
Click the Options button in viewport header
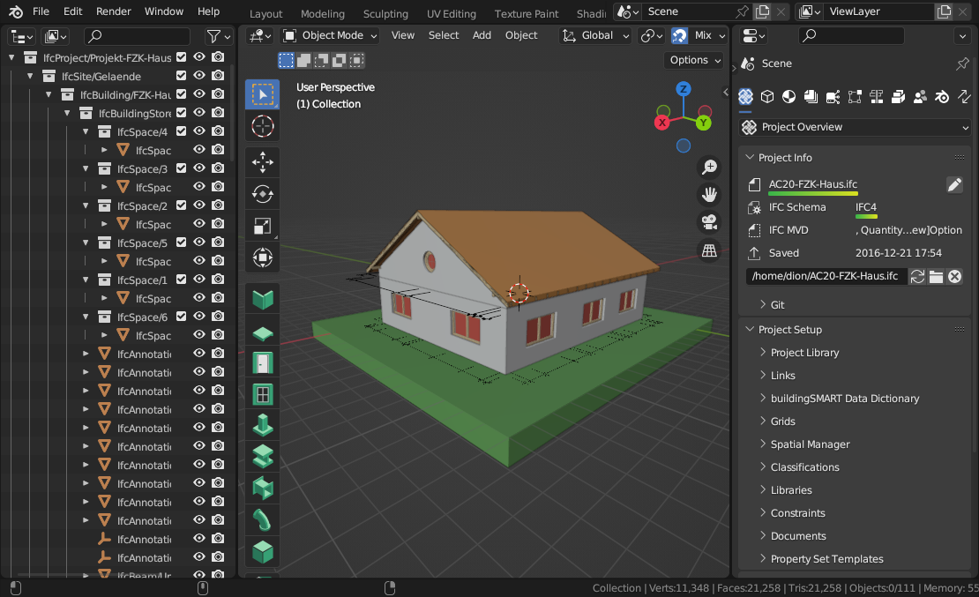(x=694, y=60)
